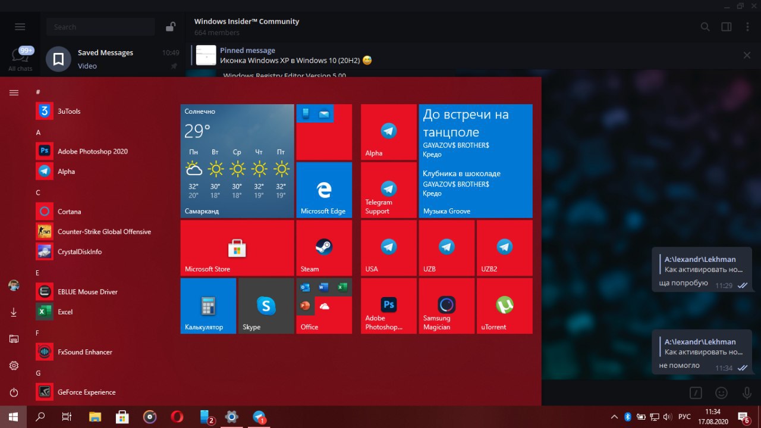Open Saved Messages chat in Telegram
This screenshot has height=428, width=761.
coord(113,59)
